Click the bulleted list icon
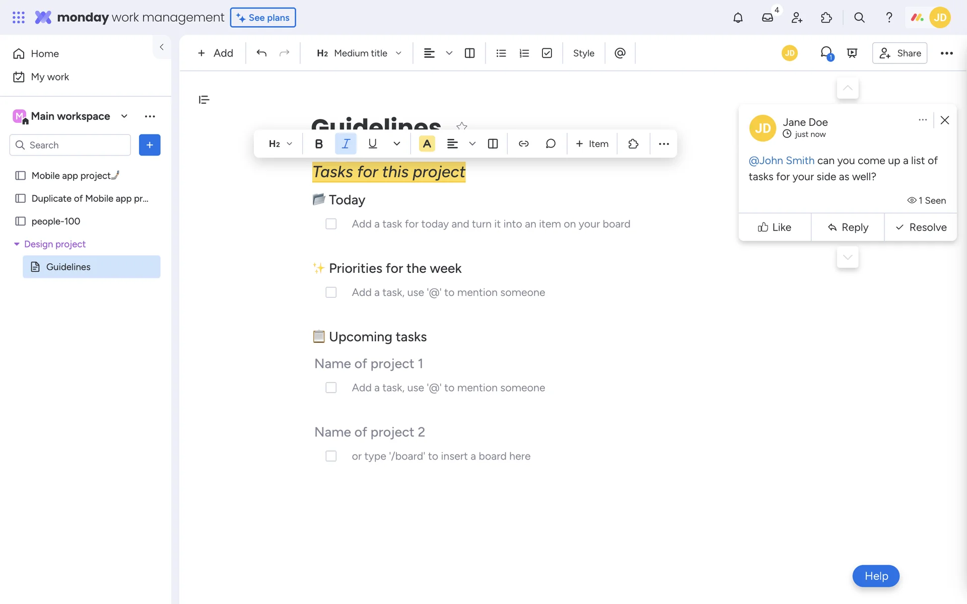The image size is (967, 604). tap(501, 53)
